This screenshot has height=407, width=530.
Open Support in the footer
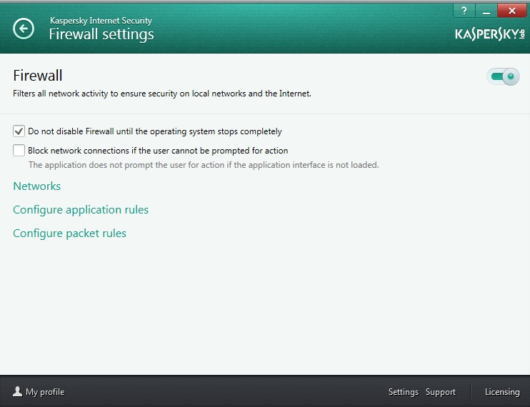click(x=441, y=392)
